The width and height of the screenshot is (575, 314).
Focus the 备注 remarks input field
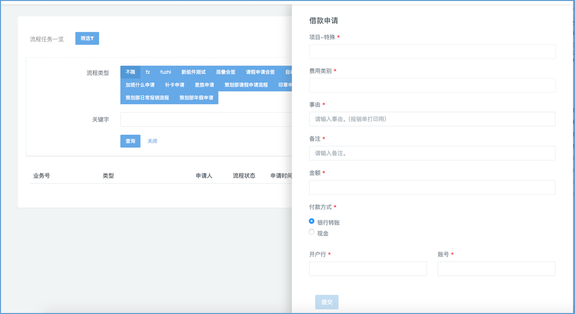click(432, 153)
